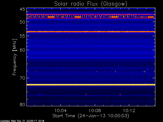The width and height of the screenshot is (163, 122).
Task: Select the 45 MHz tick label
Action: click(x=22, y=9)
